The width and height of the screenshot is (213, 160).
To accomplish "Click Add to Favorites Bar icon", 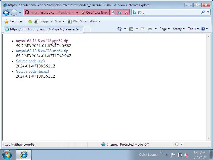I will (x=30, y=21).
